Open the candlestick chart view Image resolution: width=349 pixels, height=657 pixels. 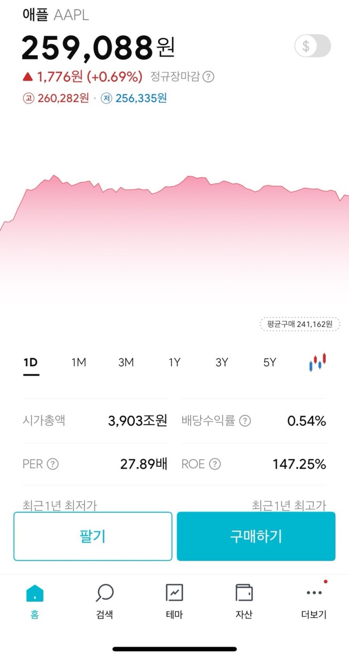[318, 362]
